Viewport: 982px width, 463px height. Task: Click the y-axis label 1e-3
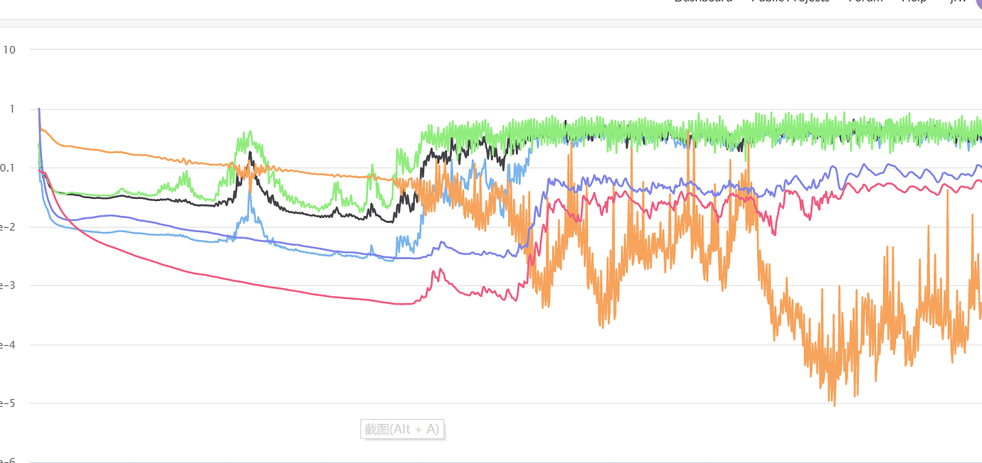(6, 285)
